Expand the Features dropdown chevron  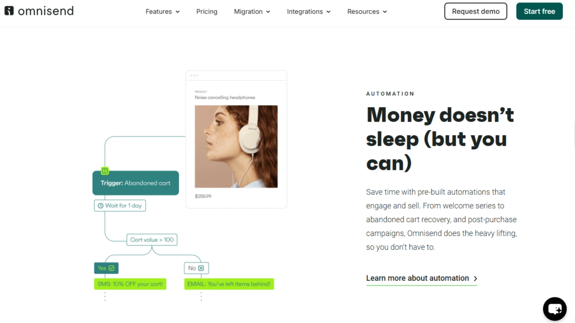coord(177,12)
